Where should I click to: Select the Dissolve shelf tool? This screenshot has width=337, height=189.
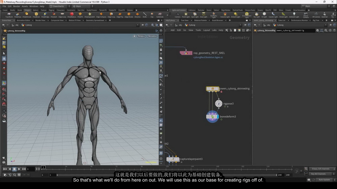click(x=137, y=15)
